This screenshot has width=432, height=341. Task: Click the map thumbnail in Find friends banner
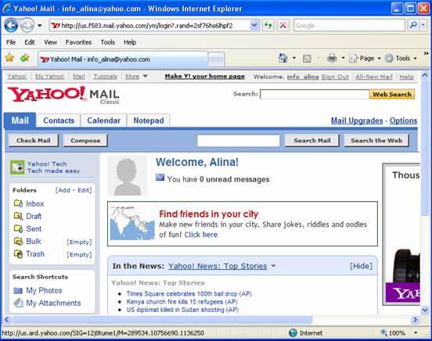(x=132, y=224)
